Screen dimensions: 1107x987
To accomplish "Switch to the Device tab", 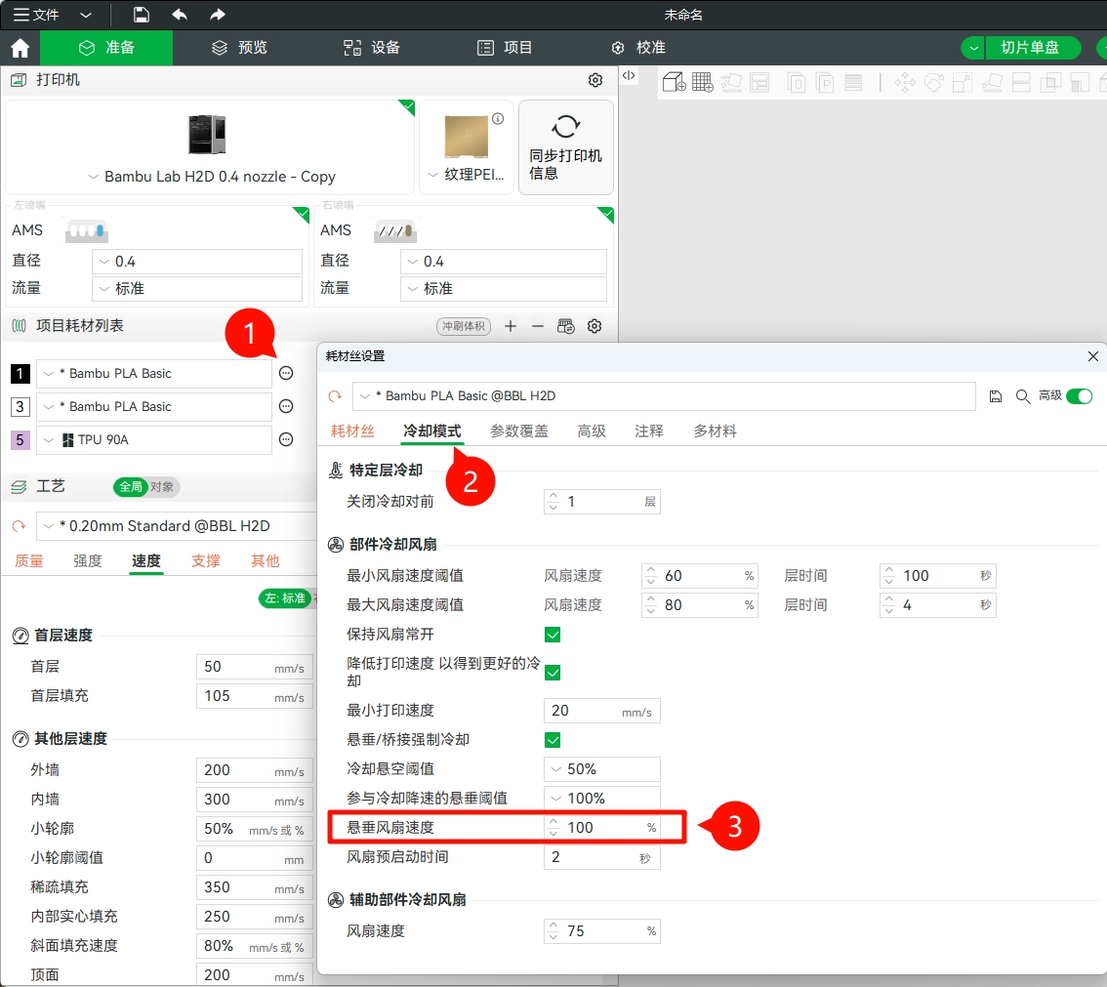I will point(371,48).
